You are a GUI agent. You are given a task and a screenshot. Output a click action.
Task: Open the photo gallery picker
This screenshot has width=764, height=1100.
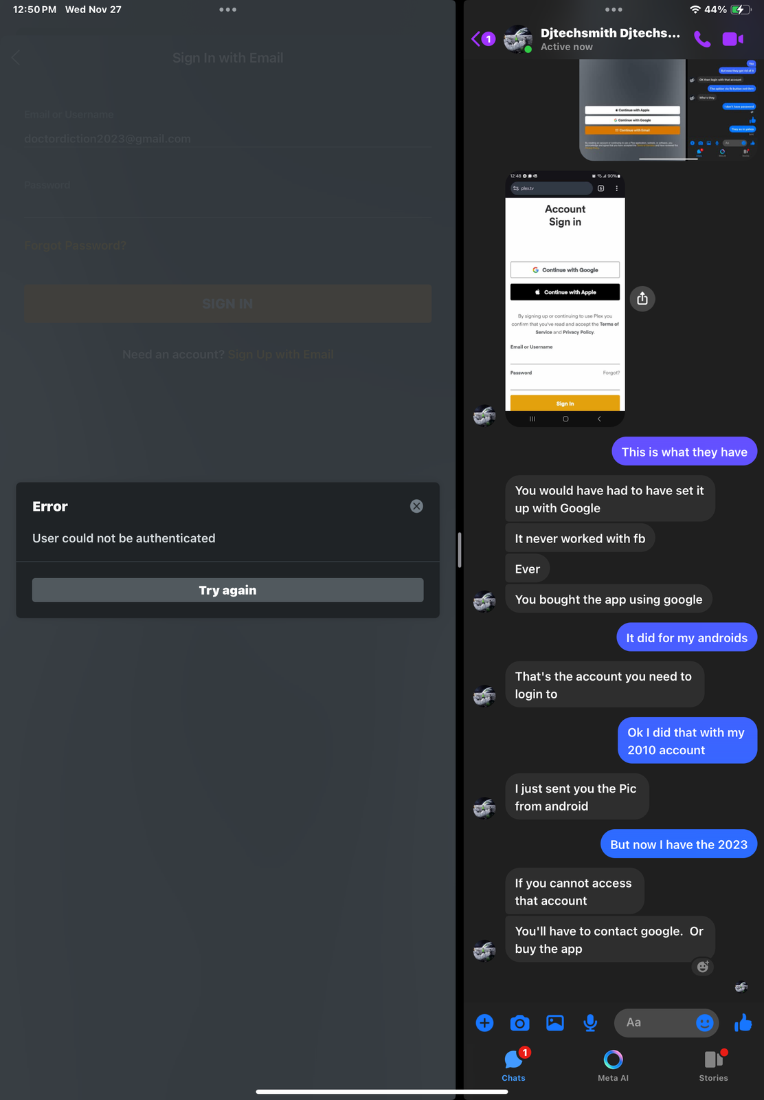(x=555, y=1023)
